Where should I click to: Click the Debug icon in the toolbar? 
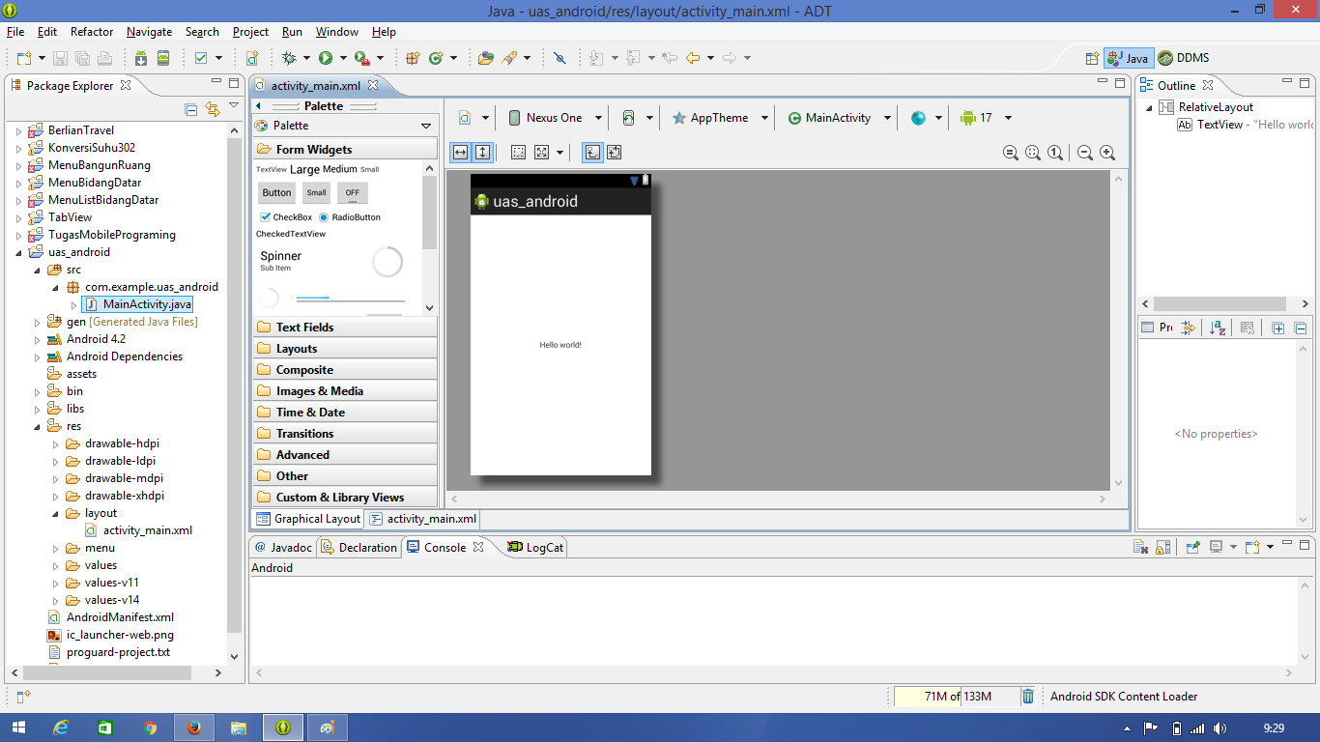tap(288, 58)
